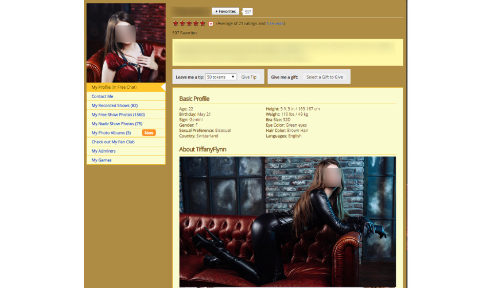The image size is (492, 288).
Task: Open My Free Show Photos (1560)
Action: pos(118,115)
